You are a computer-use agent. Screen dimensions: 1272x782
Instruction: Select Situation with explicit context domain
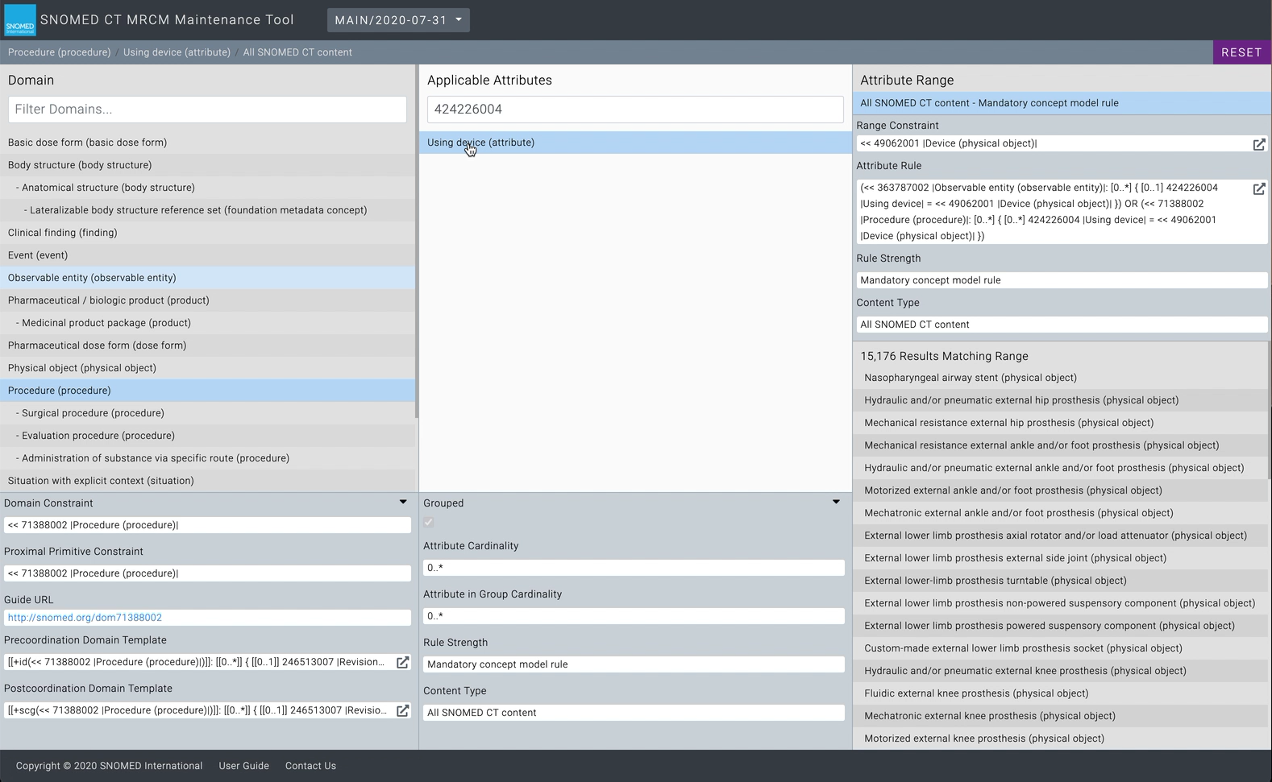point(208,481)
